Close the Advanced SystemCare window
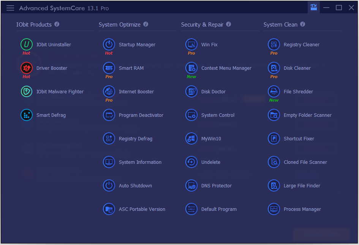The image size is (359, 245). click(x=351, y=8)
